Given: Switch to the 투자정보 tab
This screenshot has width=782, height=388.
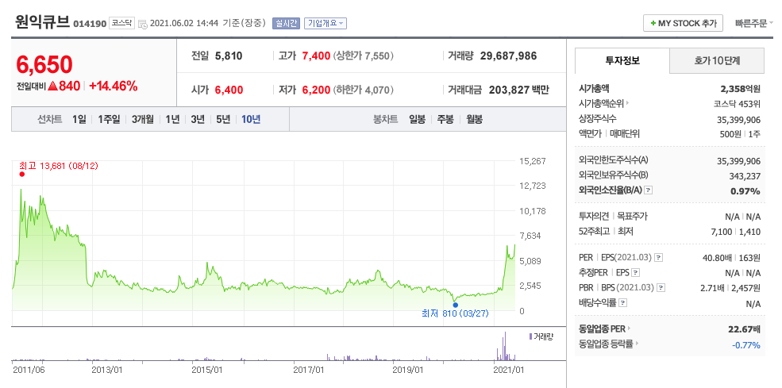Looking at the screenshot, I should point(622,61).
